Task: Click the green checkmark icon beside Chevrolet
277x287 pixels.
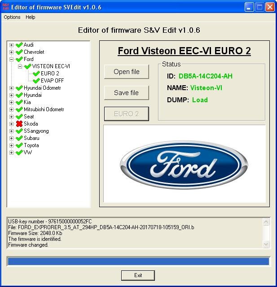Action: [x=19, y=52]
